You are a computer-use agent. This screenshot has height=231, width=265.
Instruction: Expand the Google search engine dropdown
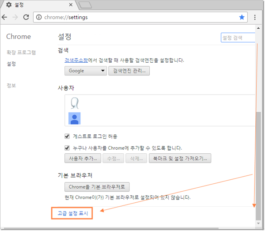click(86, 71)
